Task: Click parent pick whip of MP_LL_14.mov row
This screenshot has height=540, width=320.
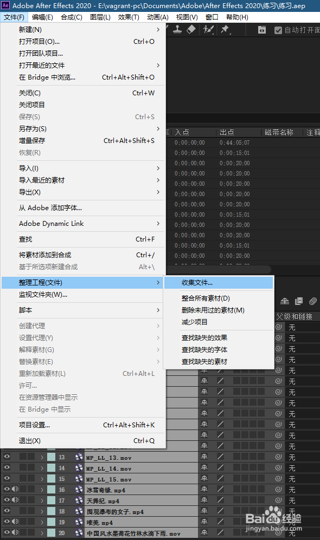Action: [278, 467]
